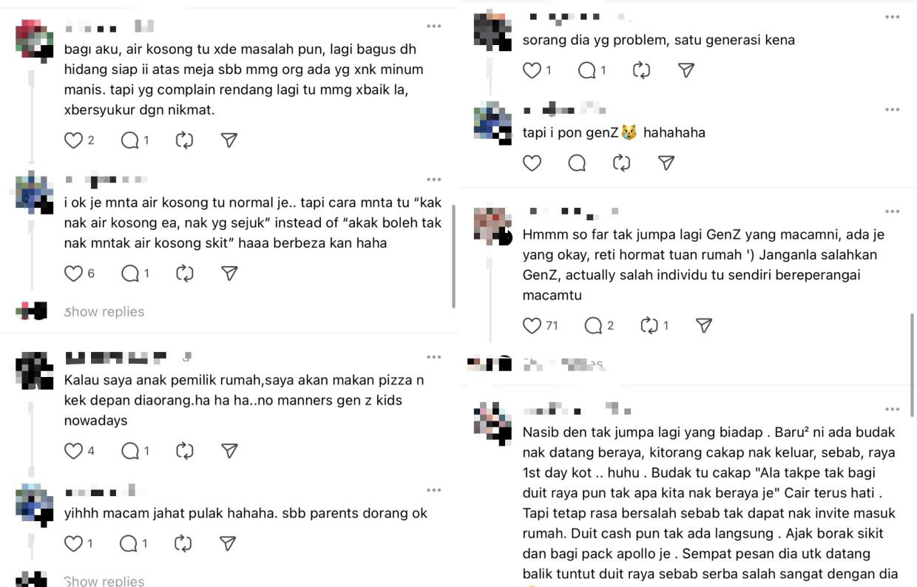Share the 'Kalau saya anak pemilik rumah' comment
The image size is (917, 587).
(229, 450)
